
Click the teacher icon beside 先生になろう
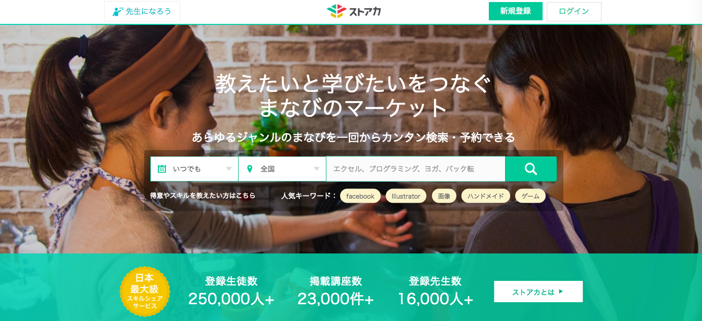click(x=118, y=11)
